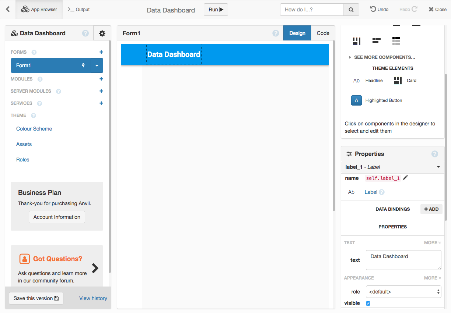The width and height of the screenshot is (451, 313).
Task: Switch to the Code tab
Action: tap(323, 33)
